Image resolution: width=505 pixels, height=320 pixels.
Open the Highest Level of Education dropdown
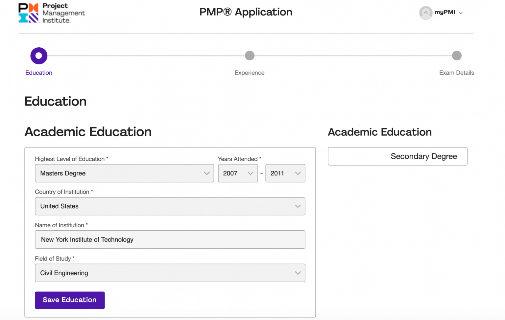(x=124, y=173)
